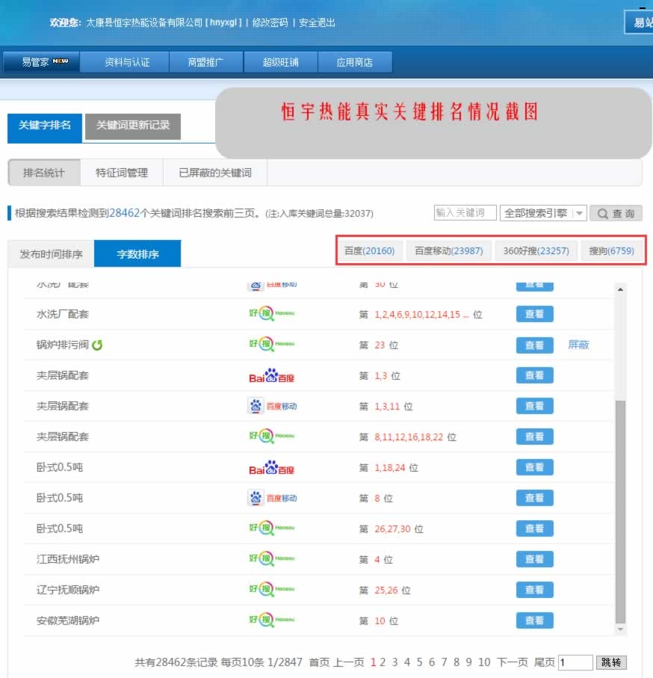The height and width of the screenshot is (678, 653).
Task: Click the 输入关键词 search field
Action: (x=465, y=213)
